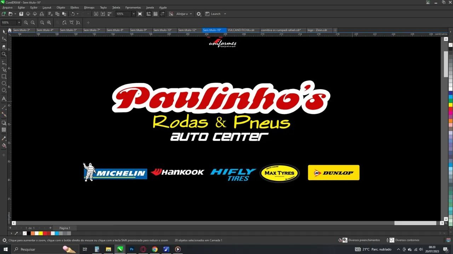Choose the Interactive Fill tool
The height and width of the screenshot is (254, 453).
(4, 145)
